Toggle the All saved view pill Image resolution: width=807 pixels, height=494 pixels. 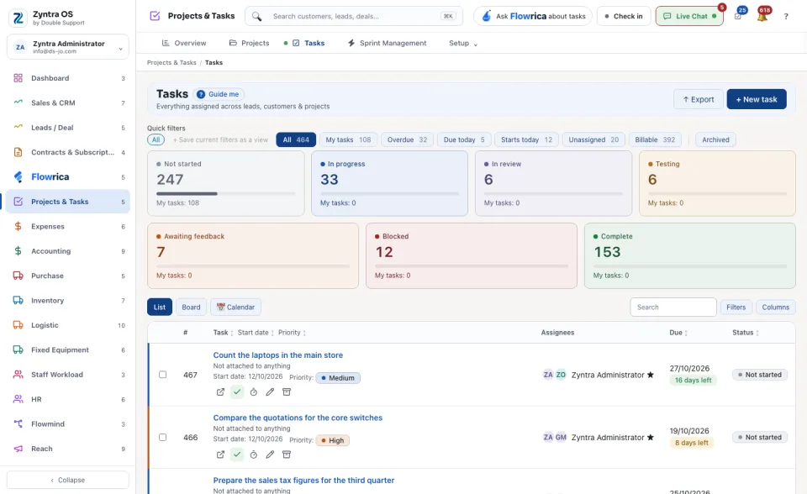click(156, 140)
